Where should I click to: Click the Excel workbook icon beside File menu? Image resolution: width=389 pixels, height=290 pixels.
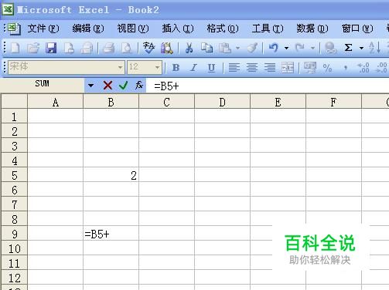coord(14,29)
